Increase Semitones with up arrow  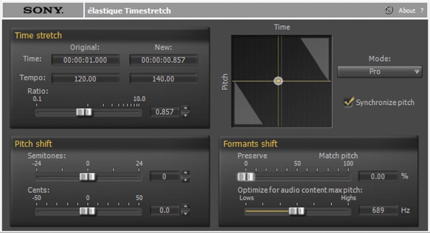coord(186,173)
